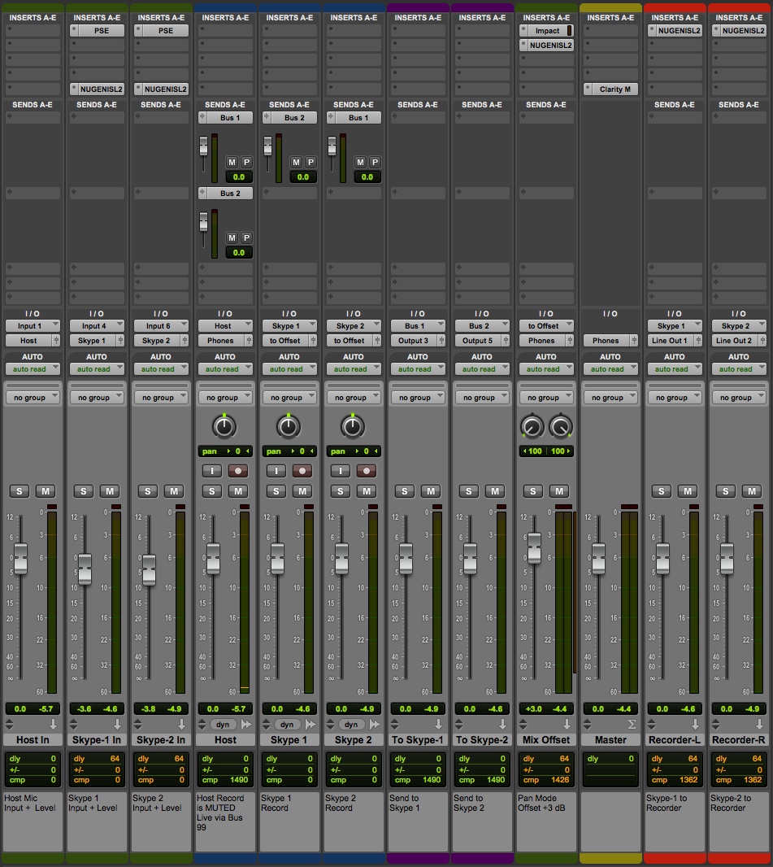Solo the Host In track
The image size is (773, 867).
pyautogui.click(x=20, y=491)
